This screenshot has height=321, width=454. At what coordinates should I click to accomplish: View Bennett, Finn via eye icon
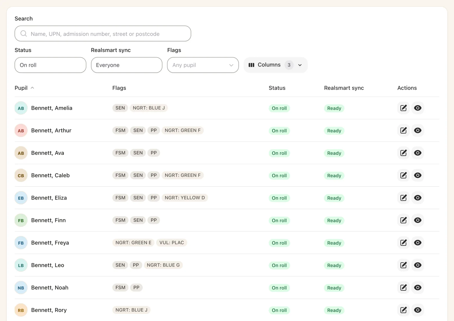[x=417, y=220]
